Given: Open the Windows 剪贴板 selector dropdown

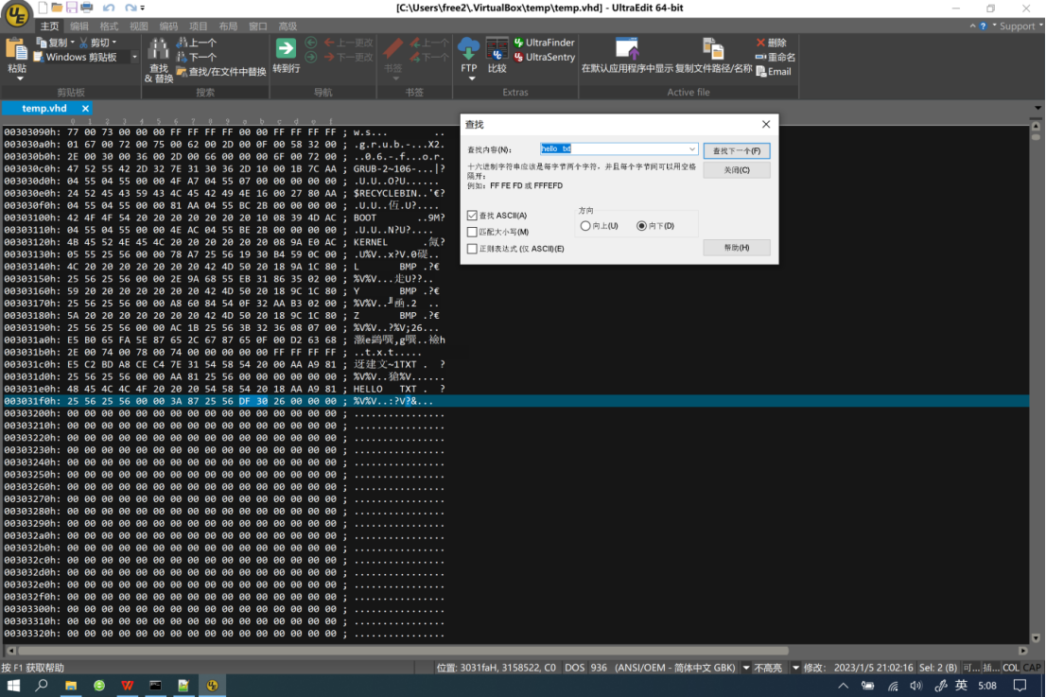Looking at the screenshot, I should pyautogui.click(x=134, y=58).
